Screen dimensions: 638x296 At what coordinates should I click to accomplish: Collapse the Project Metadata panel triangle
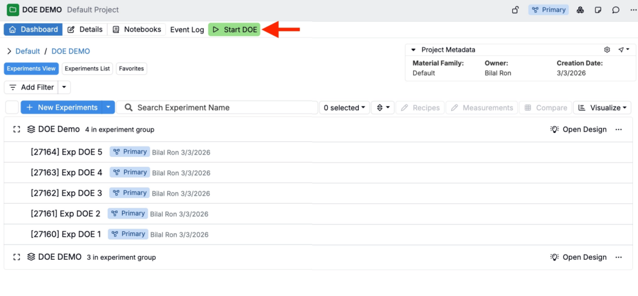(x=414, y=50)
